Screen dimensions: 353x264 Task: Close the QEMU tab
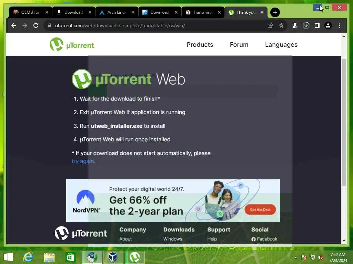point(47,12)
